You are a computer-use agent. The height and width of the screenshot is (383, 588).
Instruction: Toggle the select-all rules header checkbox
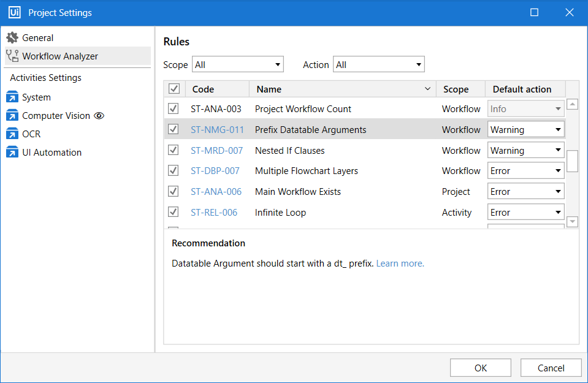coord(174,89)
